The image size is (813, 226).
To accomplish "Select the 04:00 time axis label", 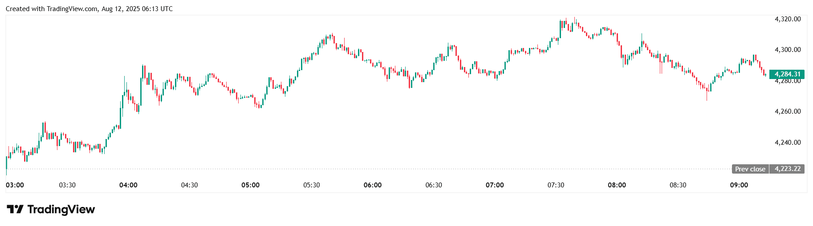I will pyautogui.click(x=128, y=185).
